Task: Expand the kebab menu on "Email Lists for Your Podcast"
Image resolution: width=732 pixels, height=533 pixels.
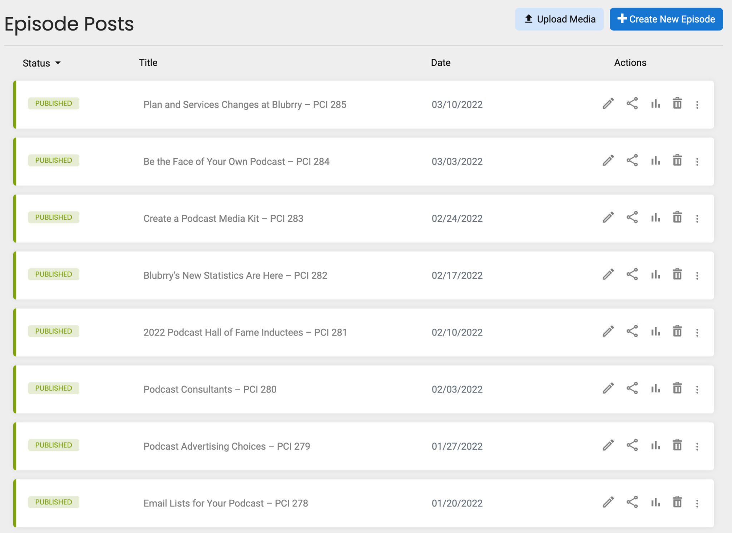Action: pos(697,503)
